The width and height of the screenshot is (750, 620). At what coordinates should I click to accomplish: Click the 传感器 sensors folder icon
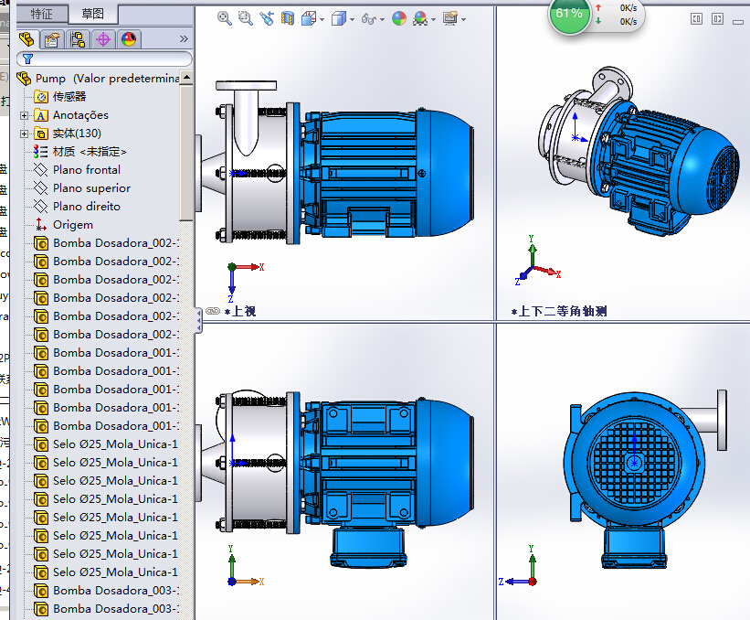tap(41, 97)
